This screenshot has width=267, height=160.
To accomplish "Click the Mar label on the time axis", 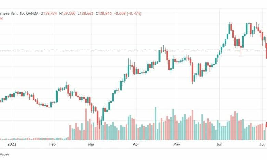I will (91, 144).
